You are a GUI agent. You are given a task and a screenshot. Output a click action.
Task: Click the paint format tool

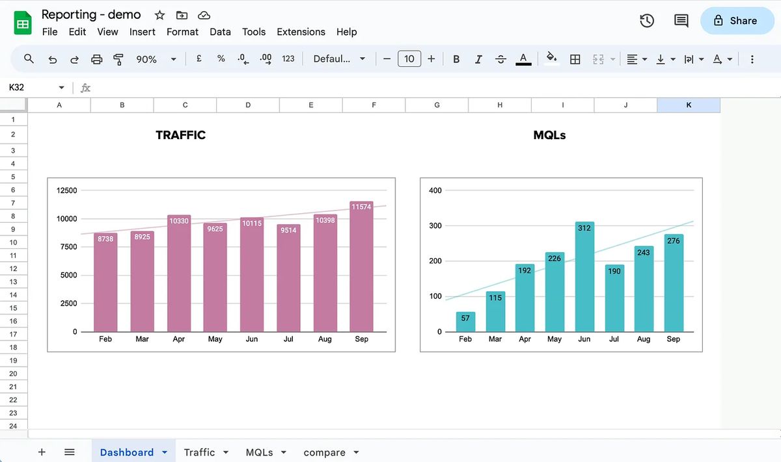click(x=118, y=58)
